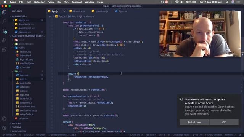Click the macOS Spotlight search icon
Image resolution: width=244 pixels, height=137 pixels.
point(227,2)
